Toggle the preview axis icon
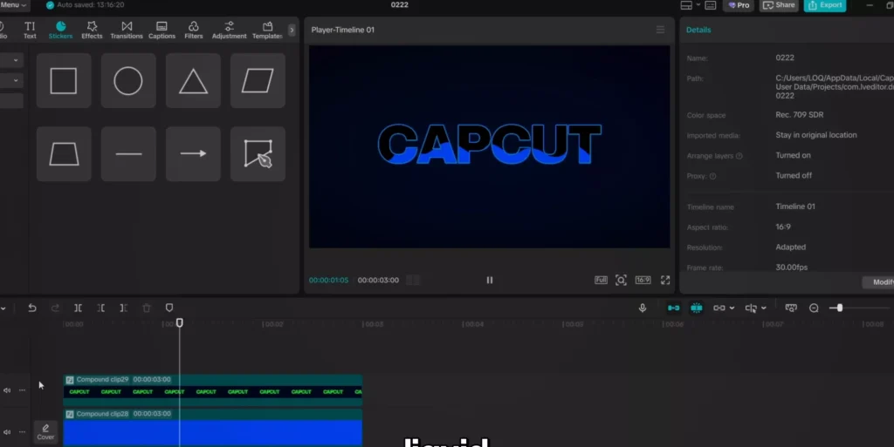Viewport: 894px width, 447px height. point(751,308)
